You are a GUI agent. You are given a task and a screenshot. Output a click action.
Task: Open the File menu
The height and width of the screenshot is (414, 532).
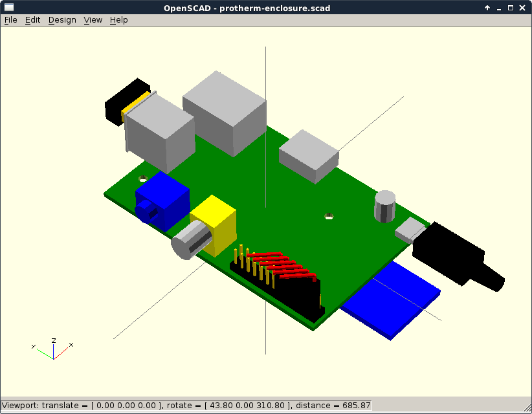coord(10,20)
